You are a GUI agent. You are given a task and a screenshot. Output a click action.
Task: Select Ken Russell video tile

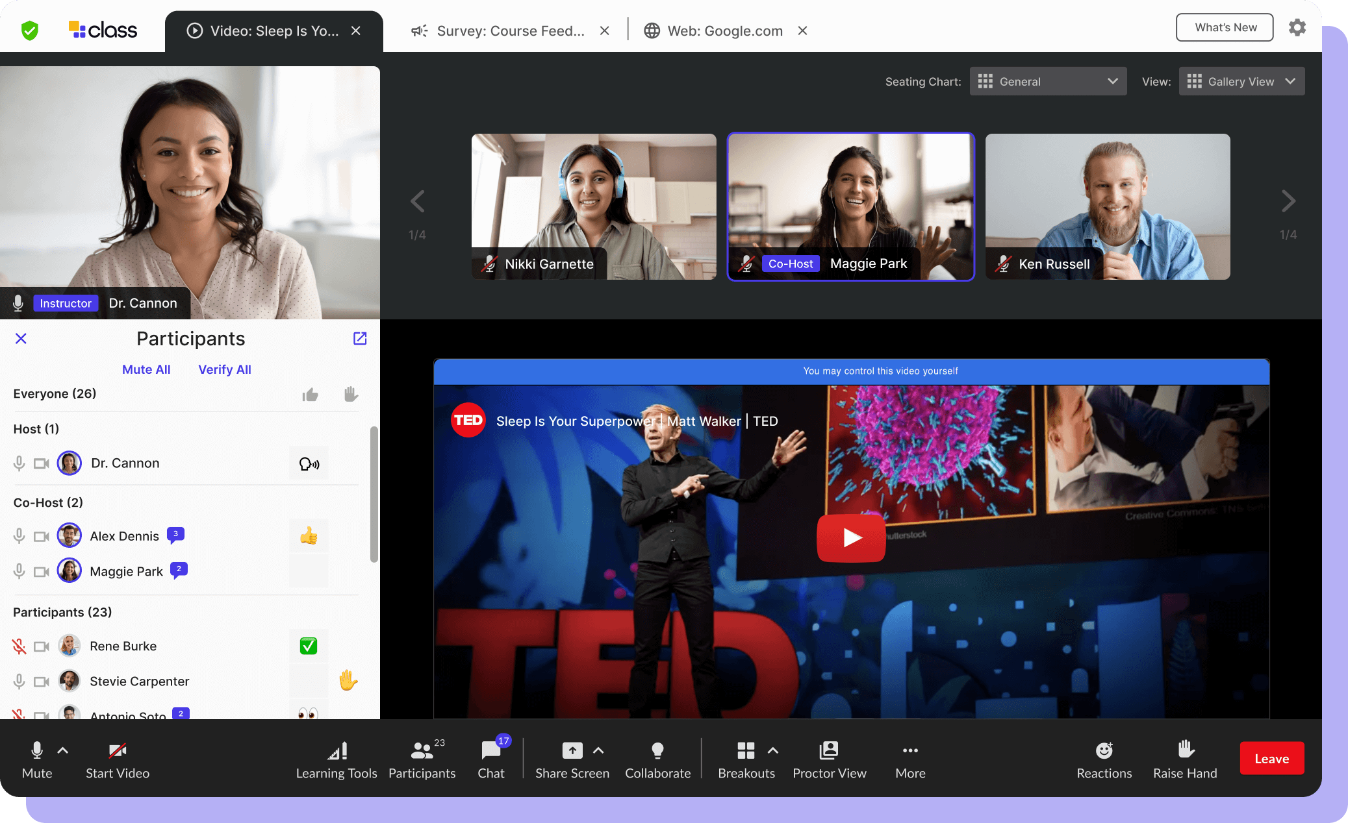coord(1108,206)
